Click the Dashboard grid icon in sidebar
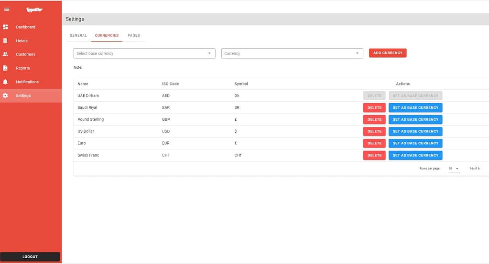The height and width of the screenshot is (264, 489). pyautogui.click(x=5, y=27)
